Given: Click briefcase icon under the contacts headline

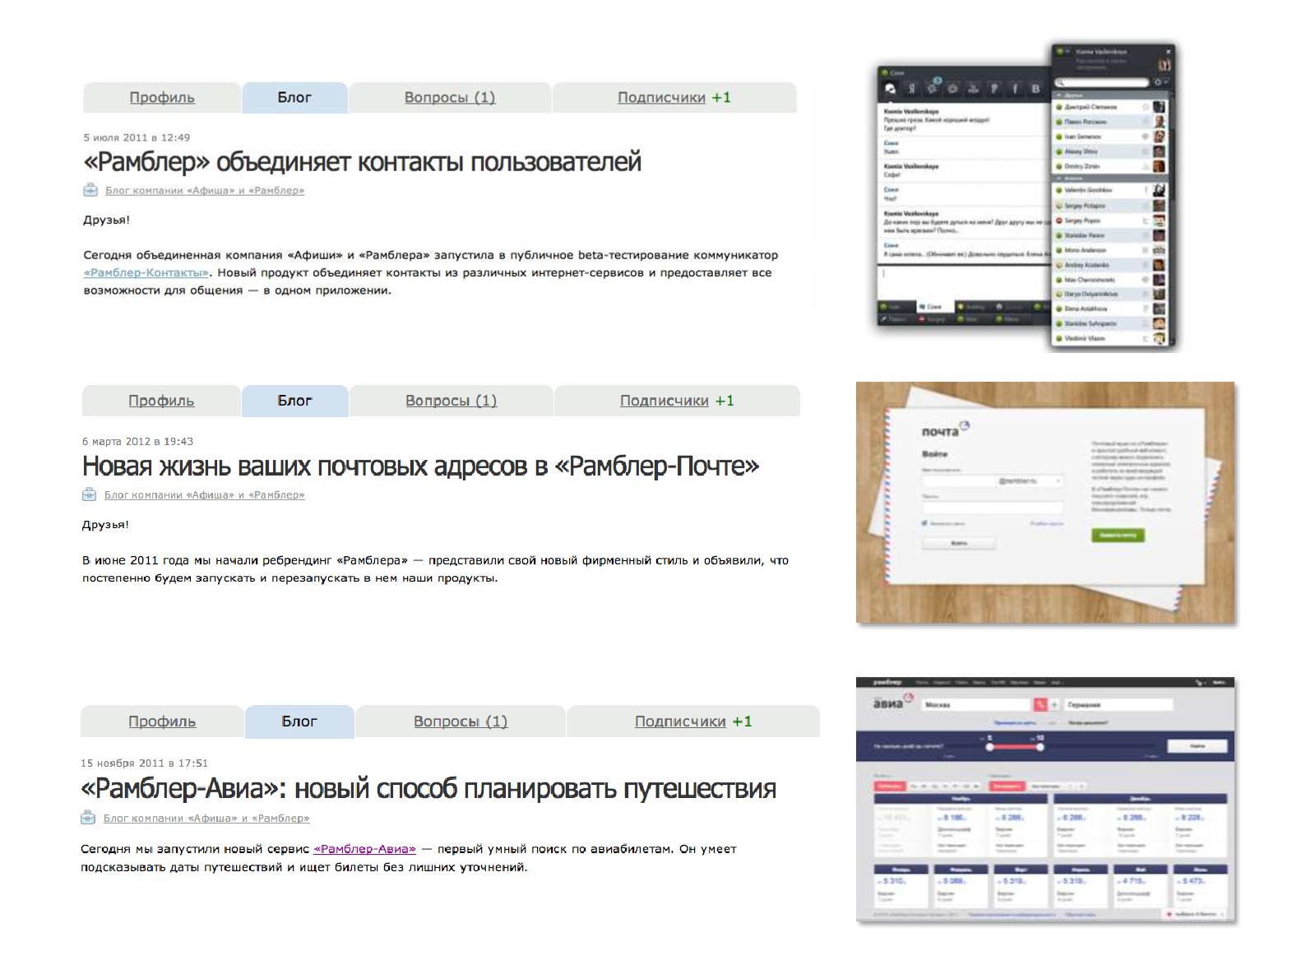Looking at the screenshot, I should 90,190.
